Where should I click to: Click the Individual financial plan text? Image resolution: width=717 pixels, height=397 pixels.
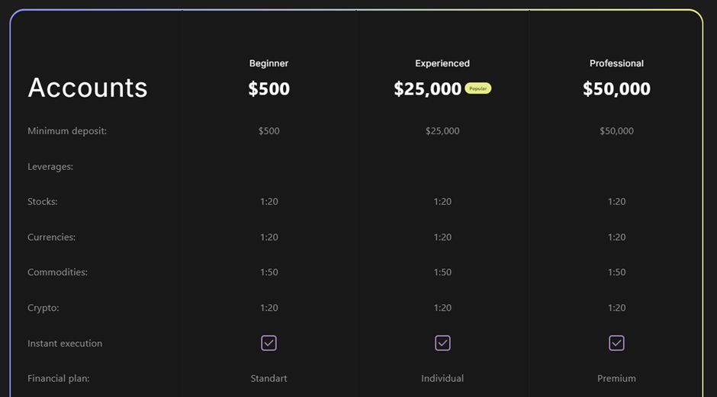[442, 378]
